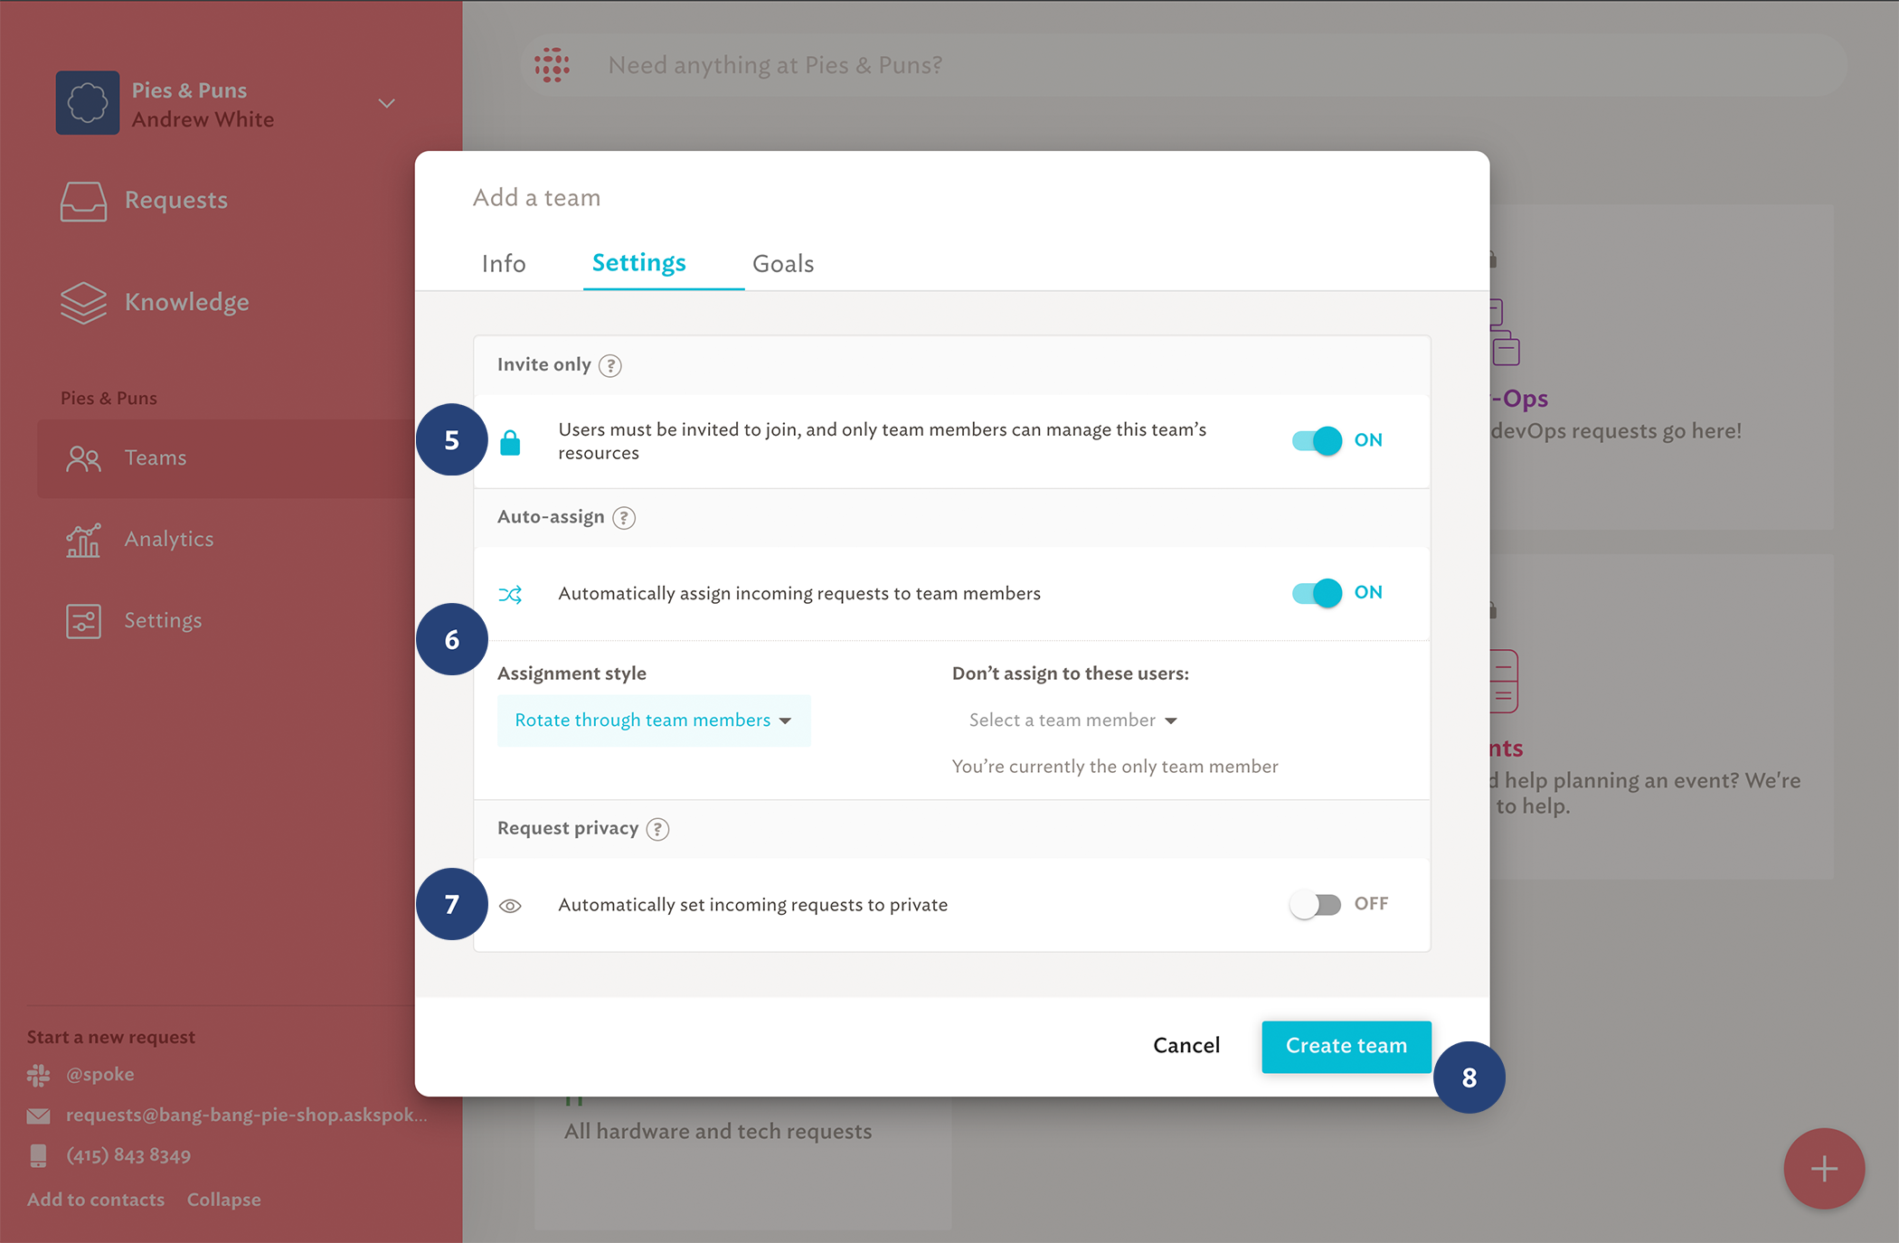Open the Auto-assign help icon
Screen dimensions: 1899x1243
624,518
